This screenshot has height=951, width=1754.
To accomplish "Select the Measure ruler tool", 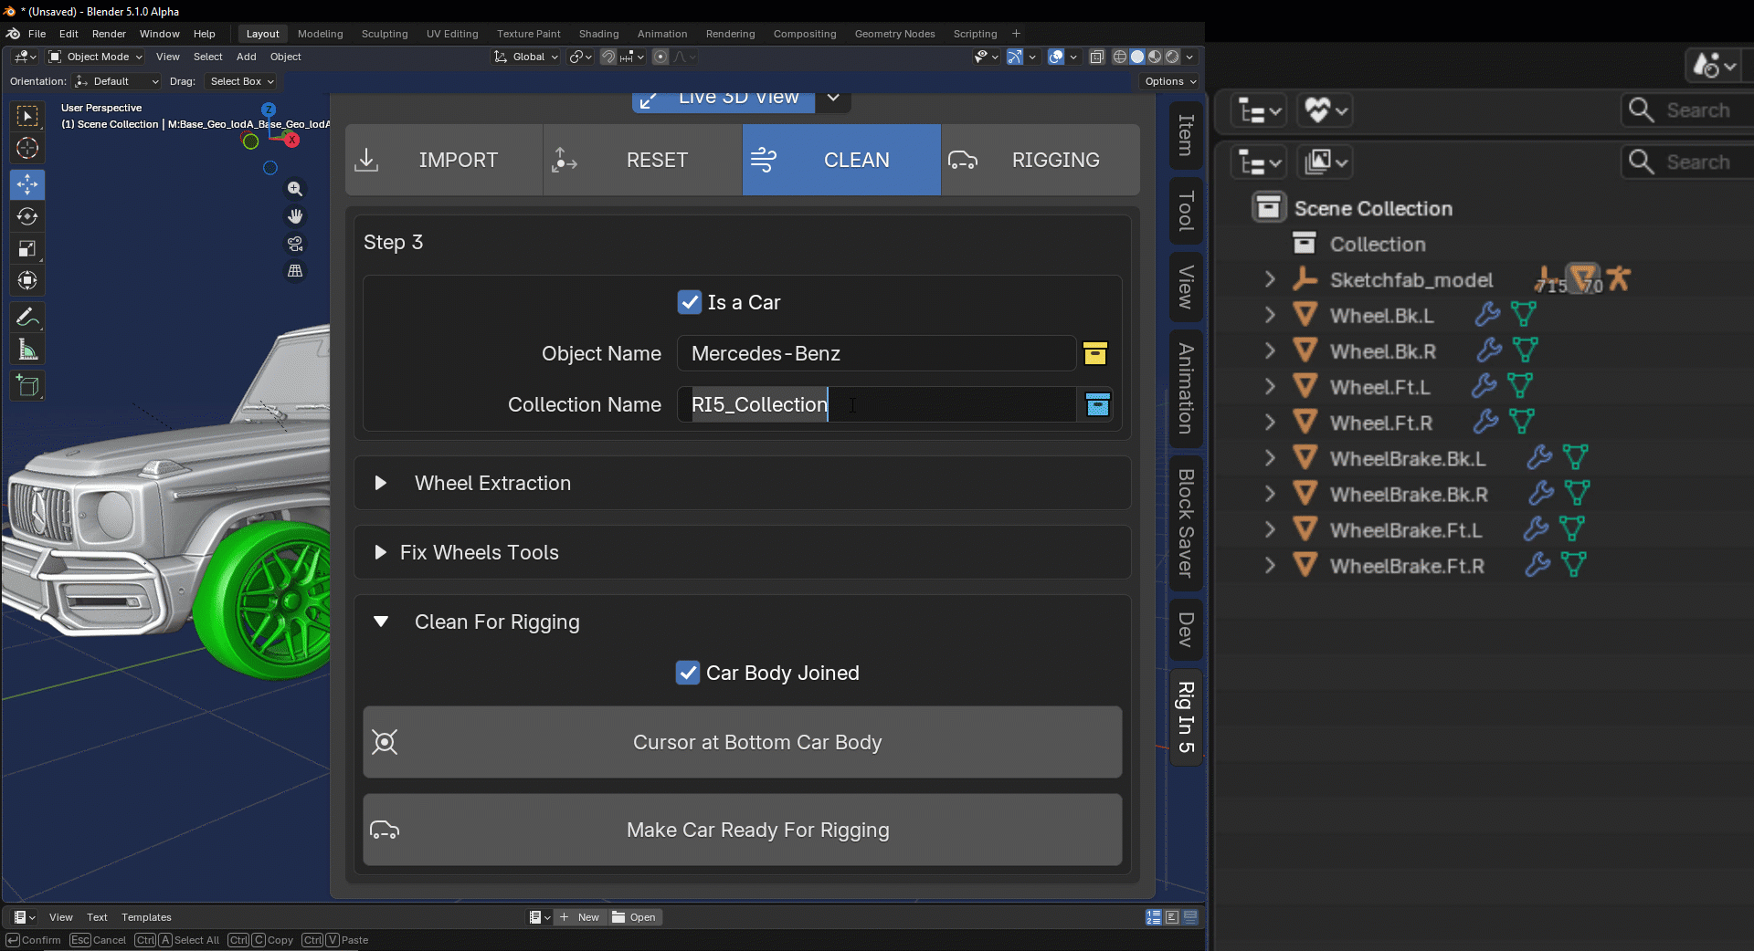I will tap(27, 350).
